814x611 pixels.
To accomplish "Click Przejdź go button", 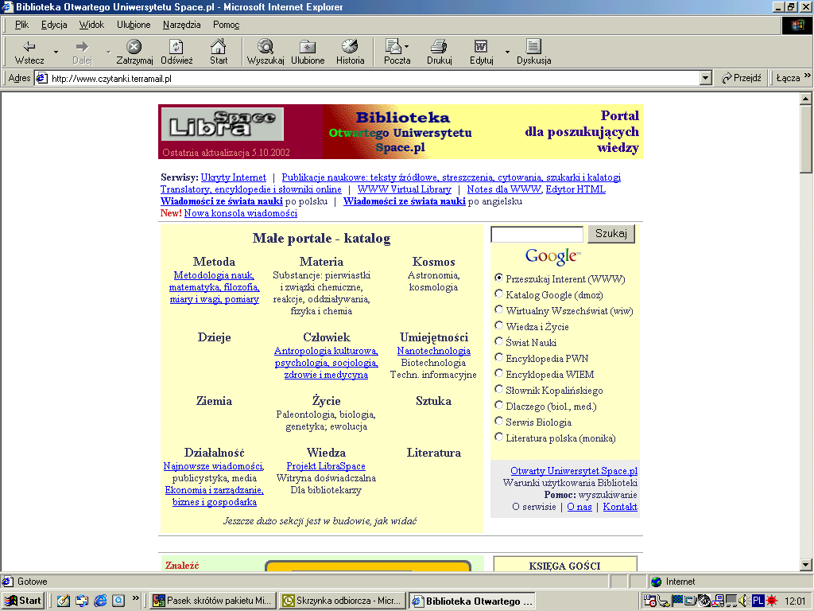I will 742,78.
